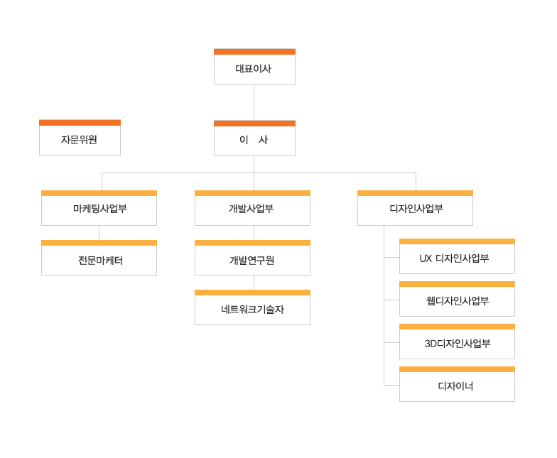The height and width of the screenshot is (458, 557).
Task: Select the 전문마케터 box
Action: [x=99, y=260]
